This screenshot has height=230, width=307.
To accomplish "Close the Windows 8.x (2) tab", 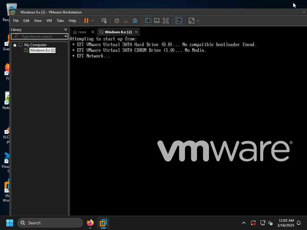I will [x=136, y=32].
